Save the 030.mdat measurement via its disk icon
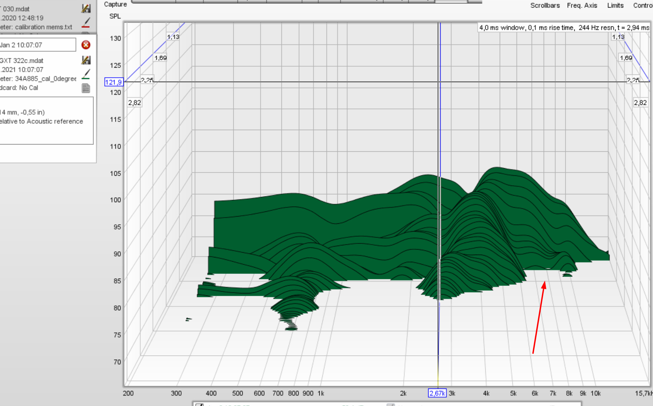This screenshot has width=653, height=406. 86,8
